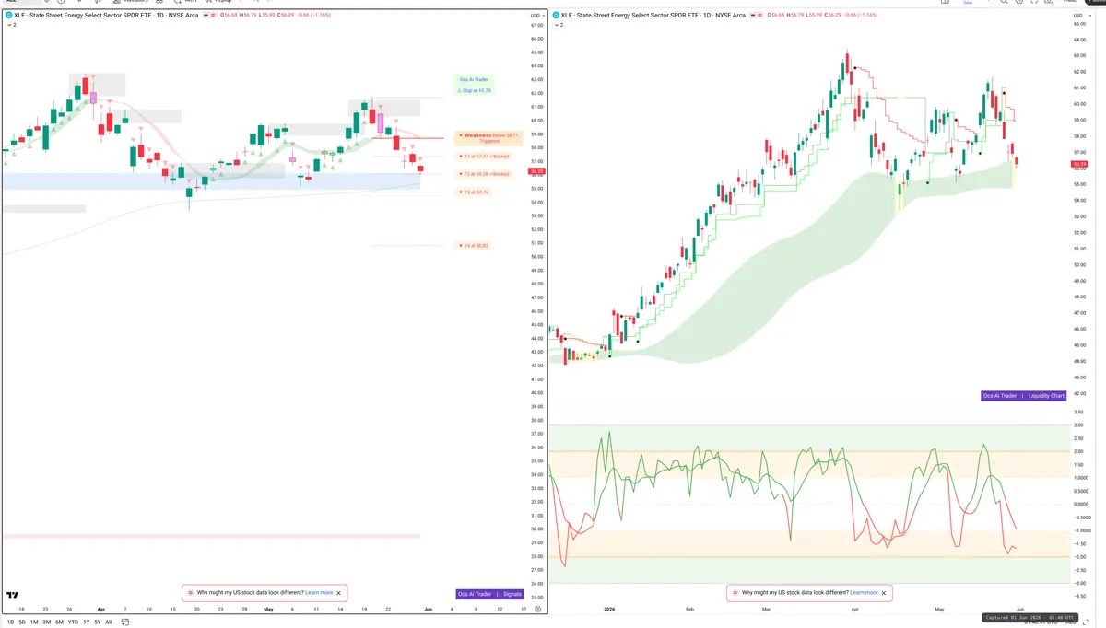Click the 67.00 price on left price scale
1106x628 pixels.
click(535, 26)
